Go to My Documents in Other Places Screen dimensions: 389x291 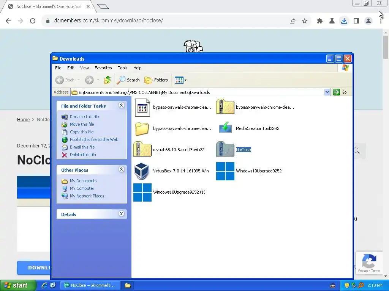tap(83, 181)
